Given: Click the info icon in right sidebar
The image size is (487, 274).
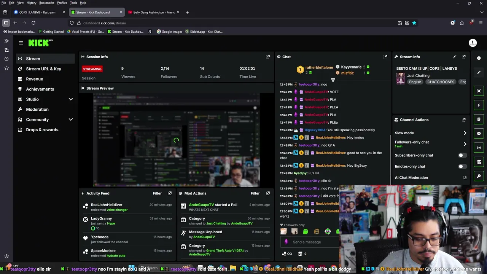Looking at the screenshot, I should tap(479, 58).
